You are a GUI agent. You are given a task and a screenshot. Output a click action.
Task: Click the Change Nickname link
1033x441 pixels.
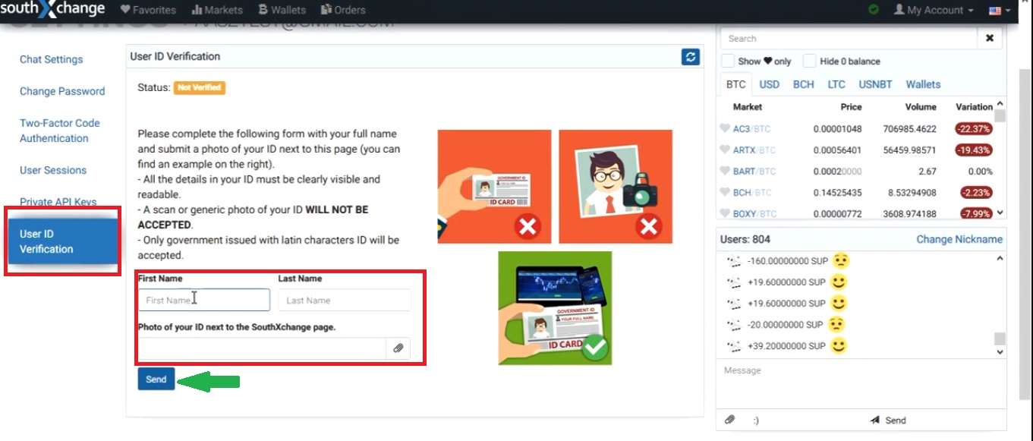(959, 239)
